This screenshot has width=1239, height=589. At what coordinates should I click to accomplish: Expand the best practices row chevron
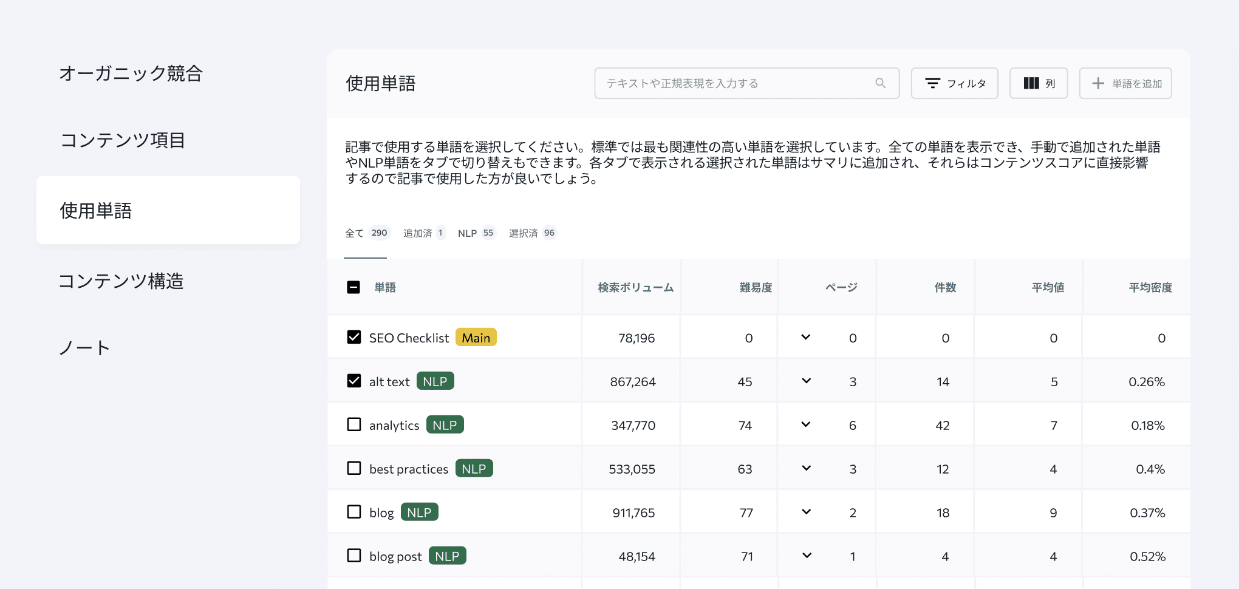(x=806, y=468)
